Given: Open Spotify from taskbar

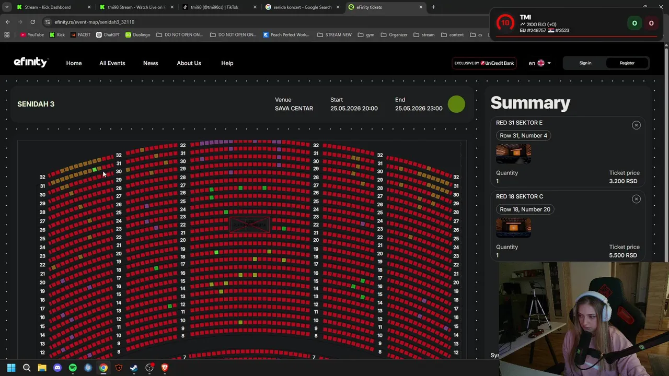Looking at the screenshot, I should 73,368.
